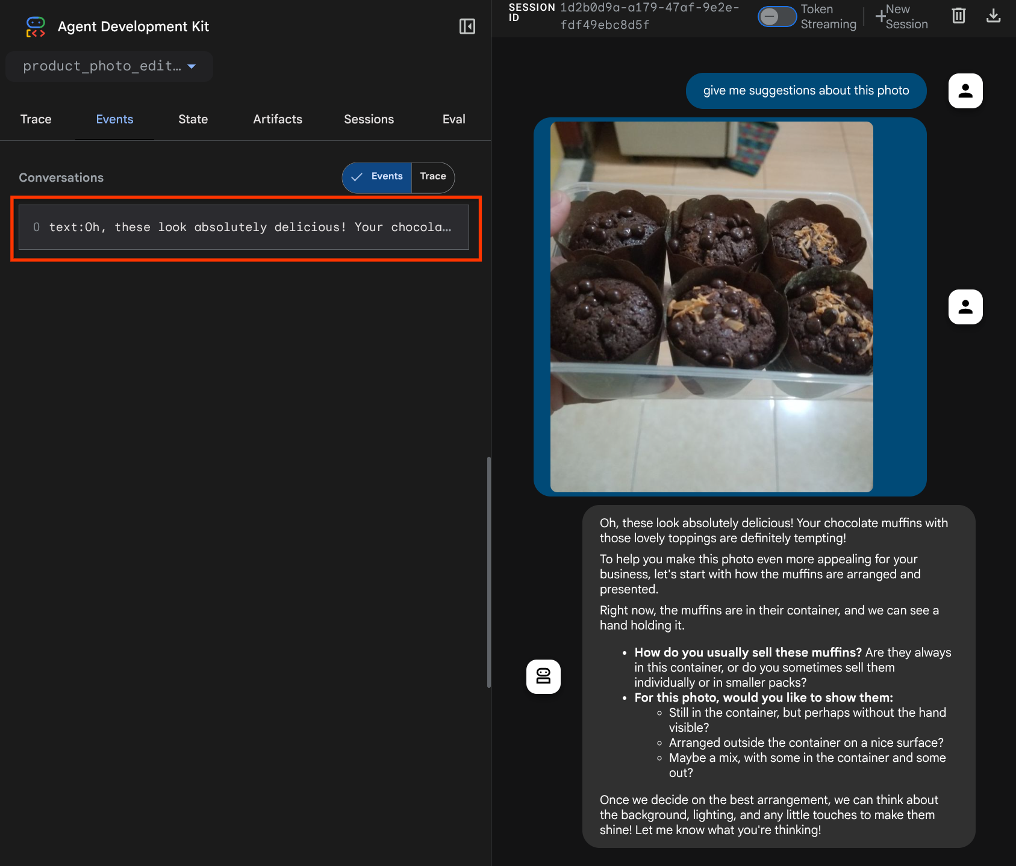The width and height of the screenshot is (1016, 866).
Task: Click the plus icon for New Session
Action: (x=880, y=17)
